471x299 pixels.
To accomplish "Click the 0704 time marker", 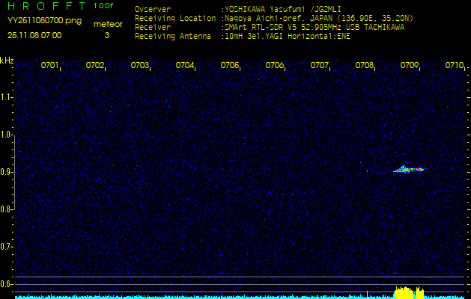I will click(x=185, y=65).
